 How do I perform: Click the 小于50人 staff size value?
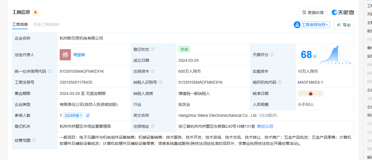tap(306, 104)
